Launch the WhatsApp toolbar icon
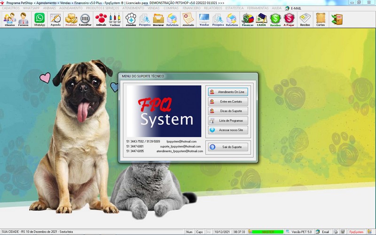The height and width of the screenshot is (235, 376). (x=39, y=19)
